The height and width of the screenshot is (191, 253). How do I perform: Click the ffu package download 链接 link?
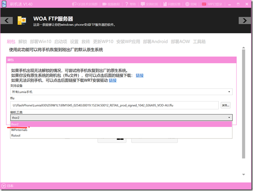139,75
